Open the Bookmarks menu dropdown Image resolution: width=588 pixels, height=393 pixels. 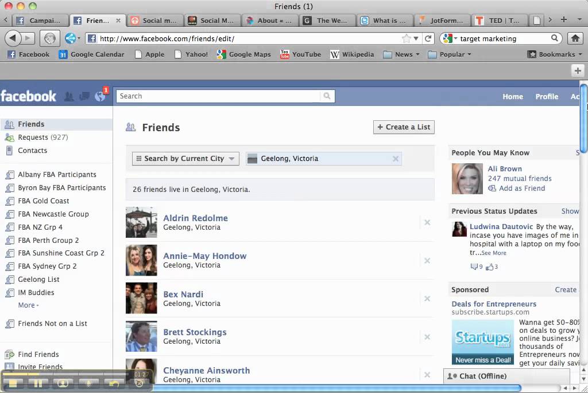click(555, 54)
